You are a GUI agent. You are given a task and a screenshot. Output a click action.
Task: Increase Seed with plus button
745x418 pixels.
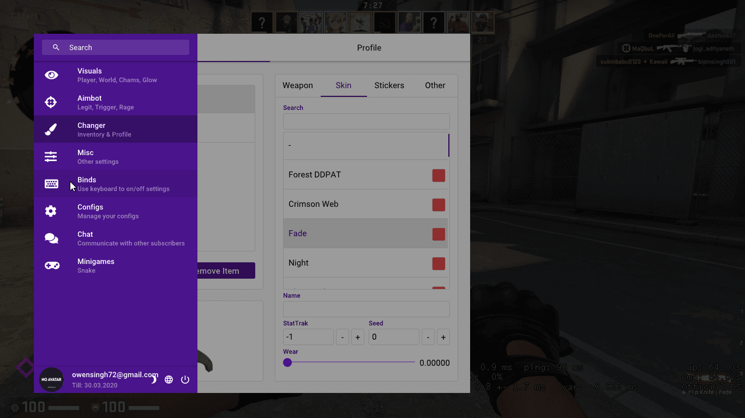(x=443, y=337)
